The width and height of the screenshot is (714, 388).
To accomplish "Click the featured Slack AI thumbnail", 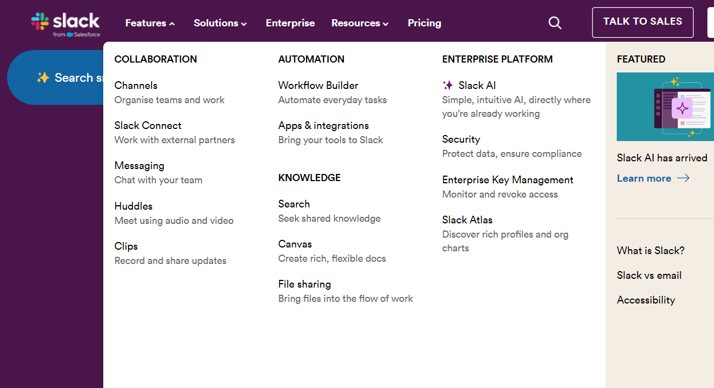I will pos(665,106).
